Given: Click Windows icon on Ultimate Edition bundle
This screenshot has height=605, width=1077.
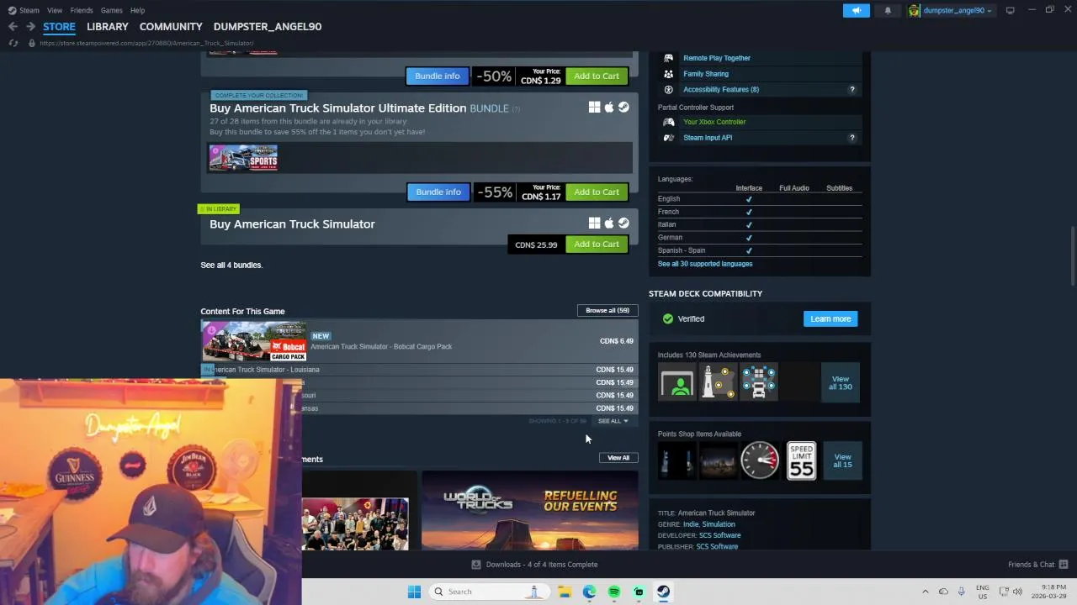Looking at the screenshot, I should click(x=594, y=108).
